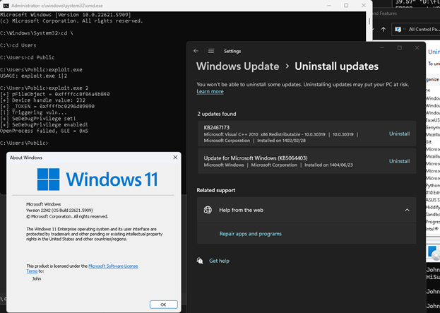Click Up arrow in Control Panel window

tap(383, 29)
